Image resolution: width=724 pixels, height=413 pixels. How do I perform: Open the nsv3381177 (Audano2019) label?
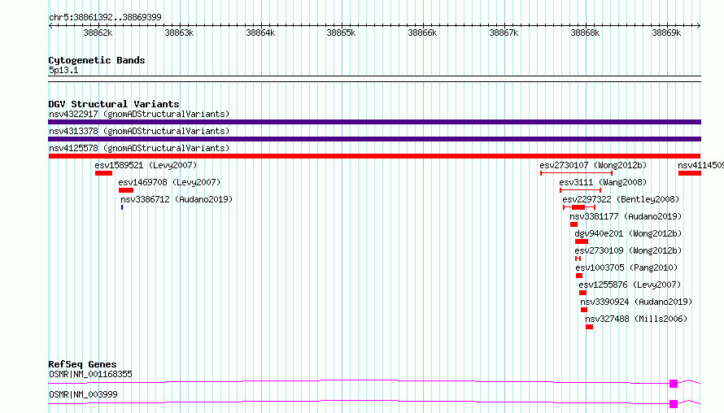tap(626, 216)
